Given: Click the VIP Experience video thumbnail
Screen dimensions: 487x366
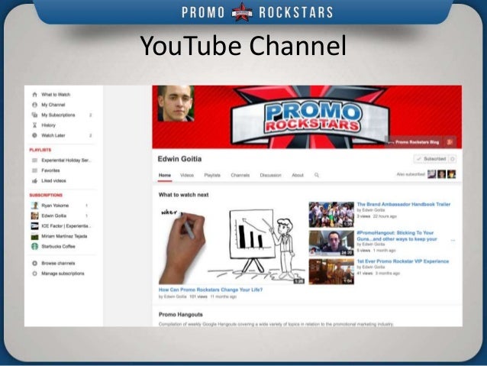Looking at the screenshot, I should point(331,271).
